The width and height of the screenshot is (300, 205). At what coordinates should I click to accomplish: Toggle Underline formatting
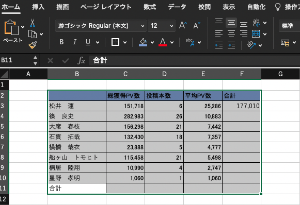point(88,42)
